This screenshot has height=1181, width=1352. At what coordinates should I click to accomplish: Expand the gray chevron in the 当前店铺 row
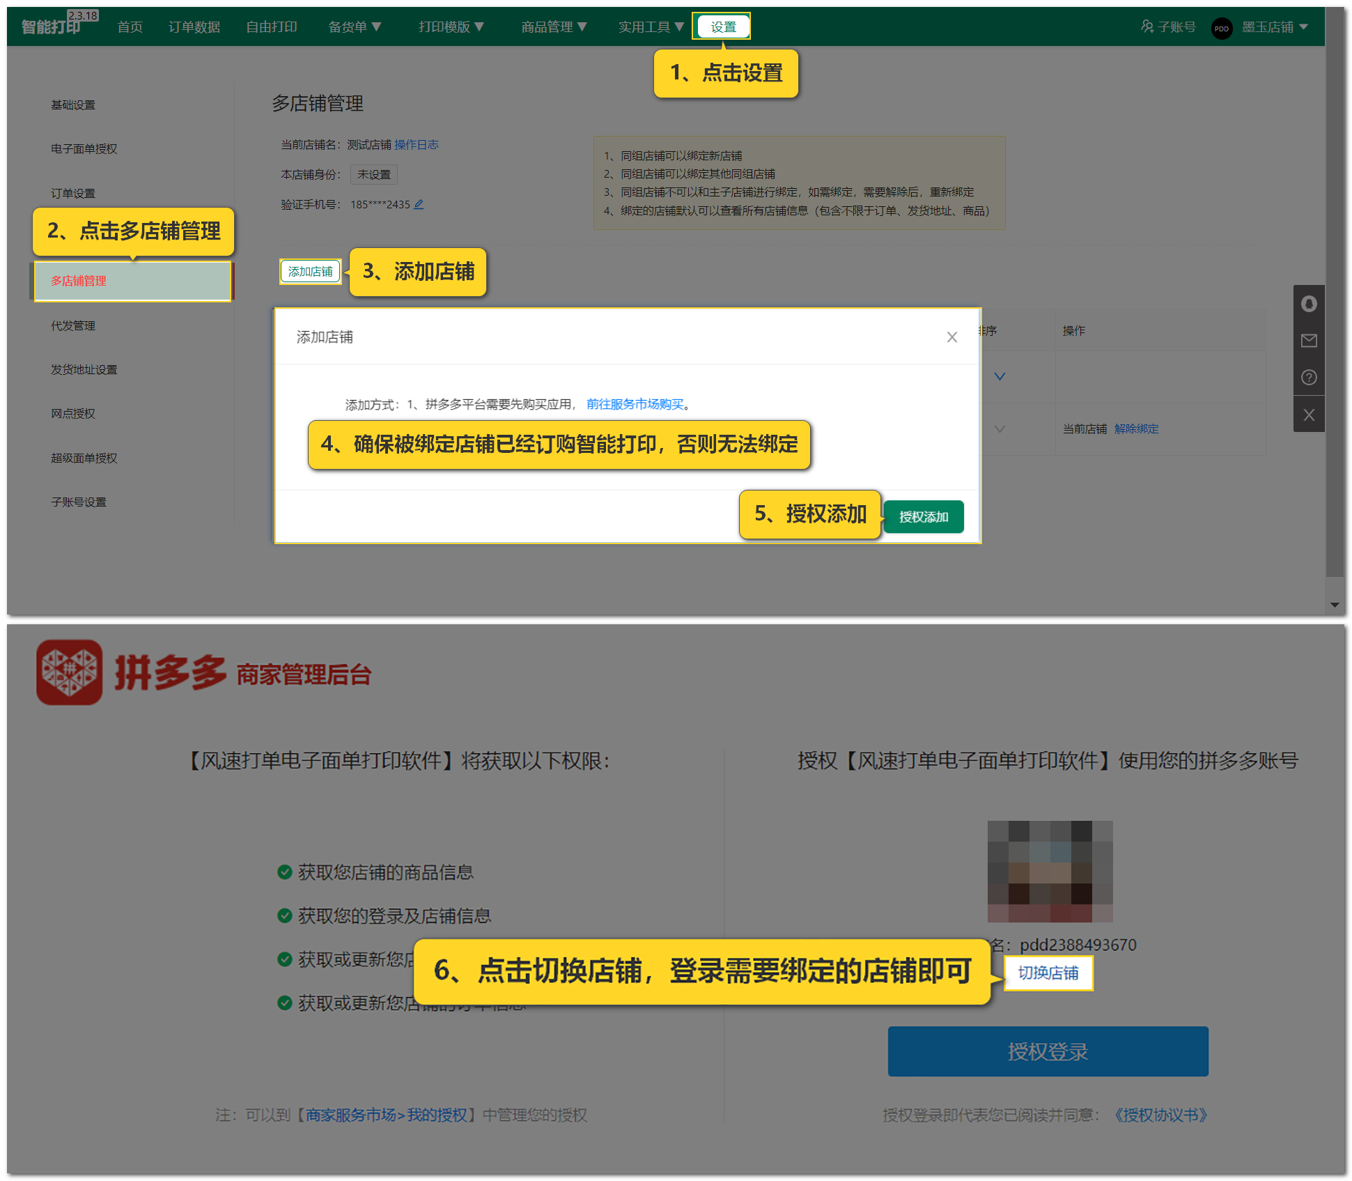coord(1000,429)
